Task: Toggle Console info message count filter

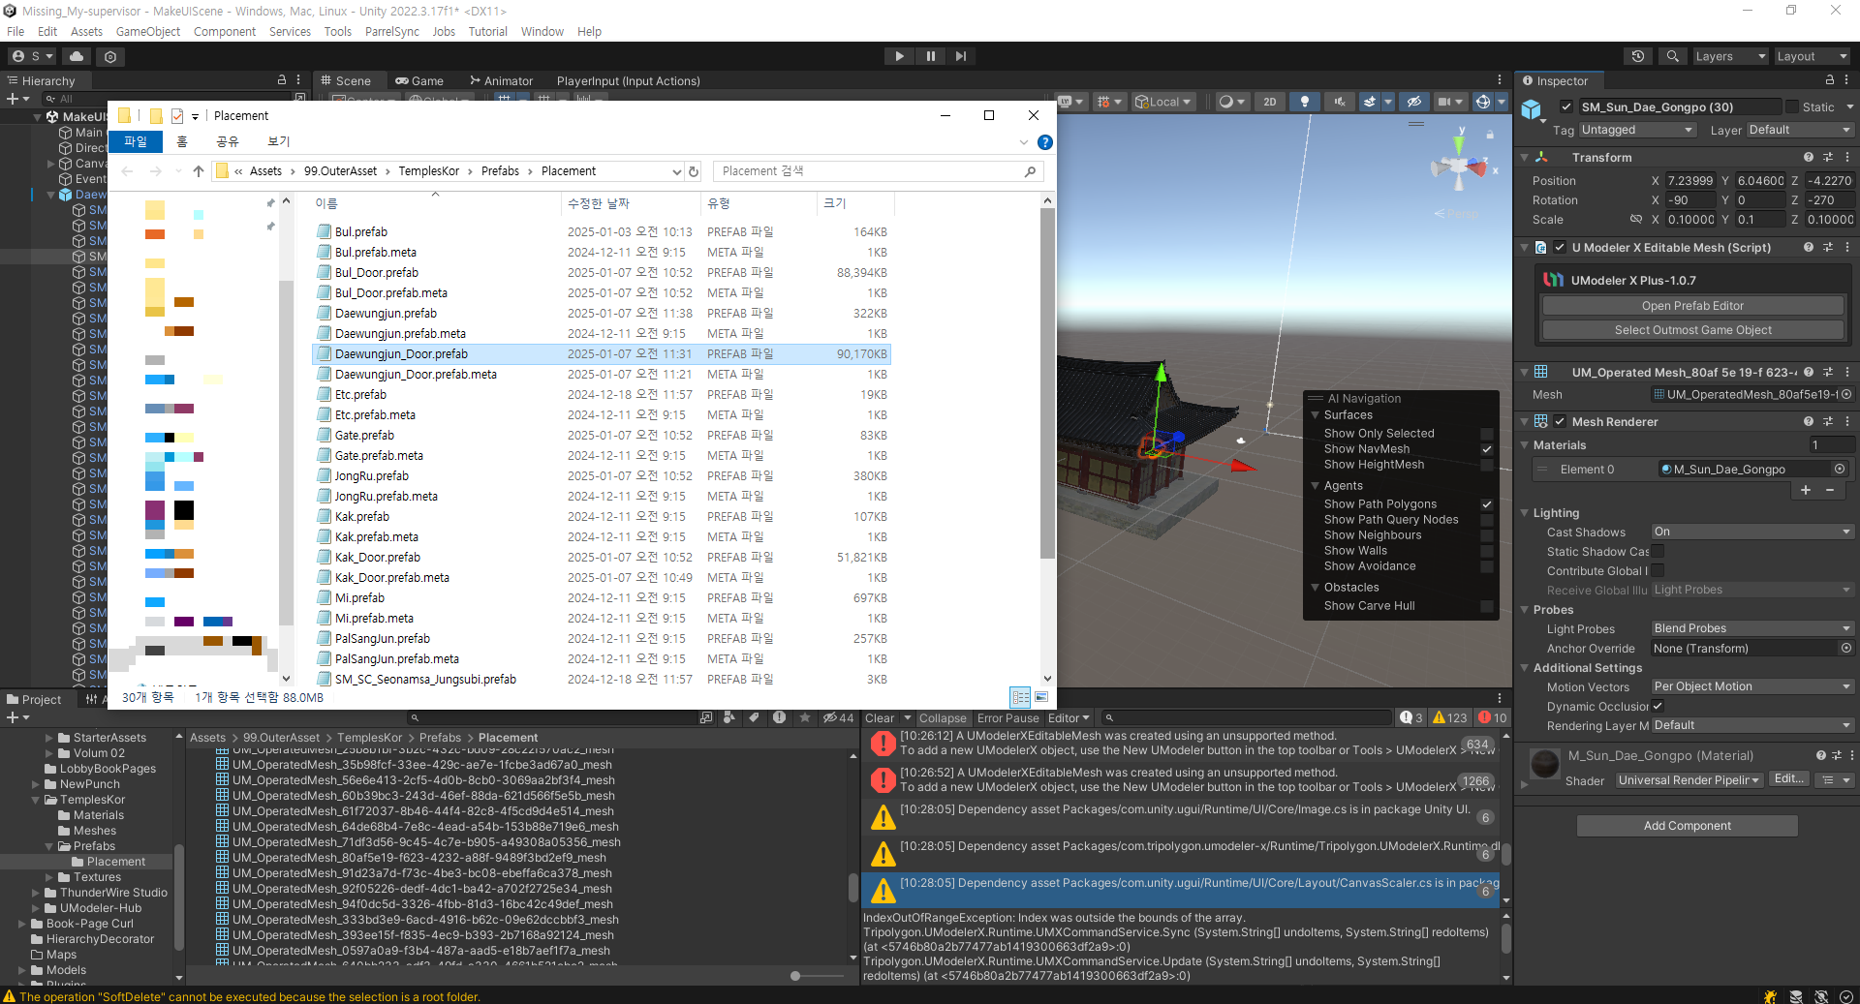Action: pos(1411,717)
